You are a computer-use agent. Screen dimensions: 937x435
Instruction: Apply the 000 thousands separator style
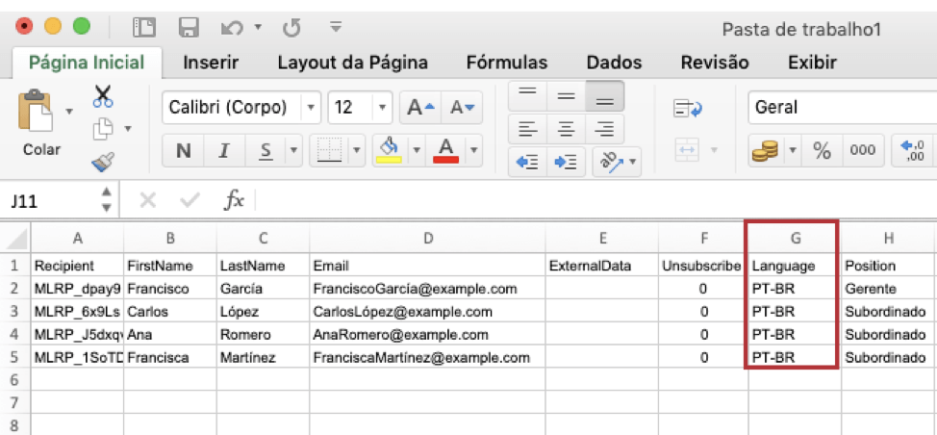(863, 150)
